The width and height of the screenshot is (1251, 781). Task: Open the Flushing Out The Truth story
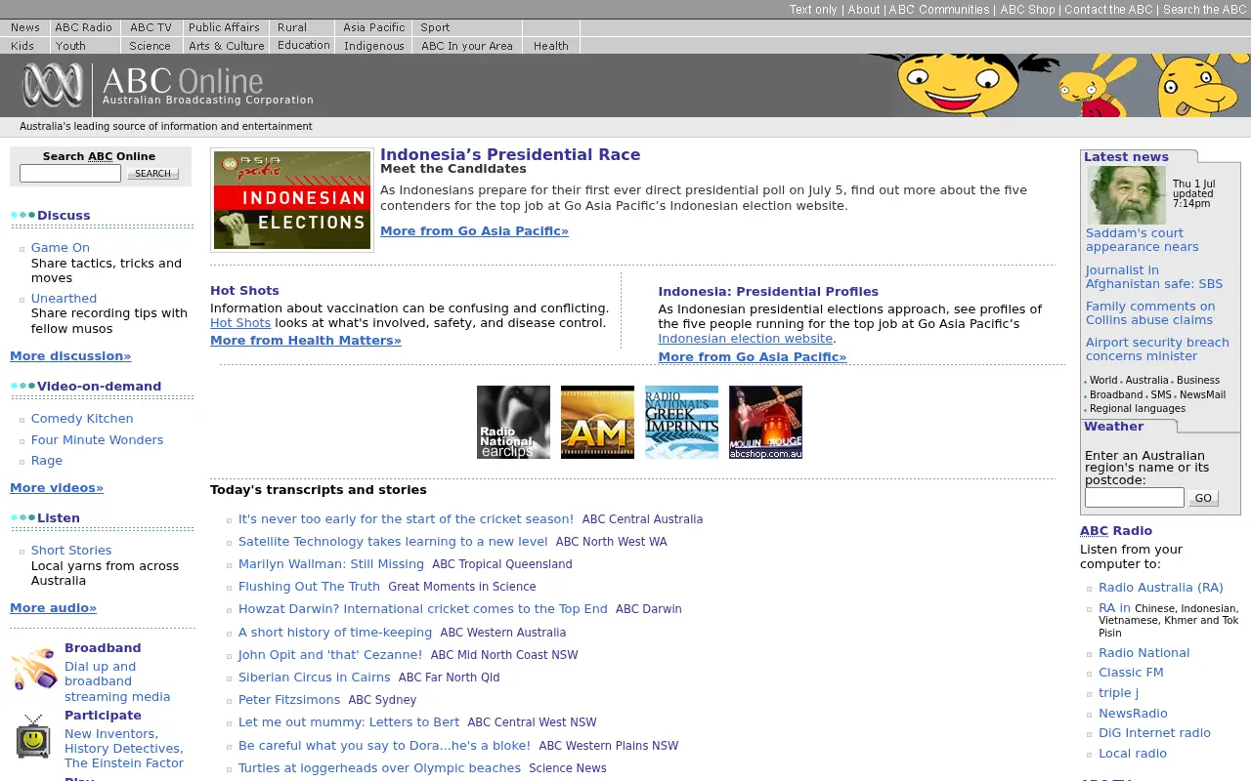(309, 587)
